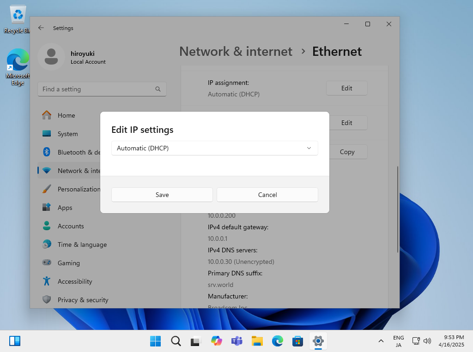Click the Home house icon
Image resolution: width=473 pixels, height=352 pixels.
(47, 115)
